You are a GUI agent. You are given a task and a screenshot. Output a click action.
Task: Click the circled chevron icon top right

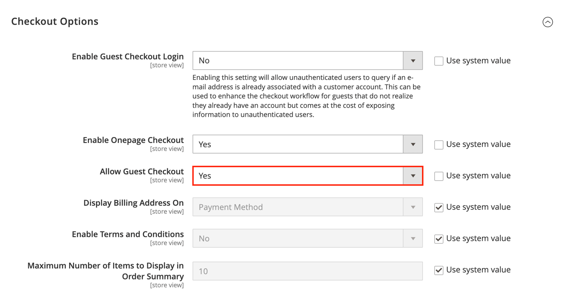tap(548, 22)
